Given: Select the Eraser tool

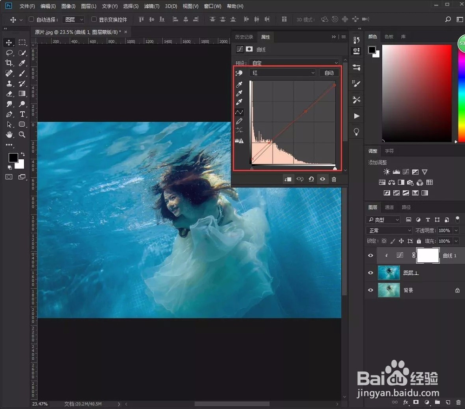Looking at the screenshot, I should point(9,94).
